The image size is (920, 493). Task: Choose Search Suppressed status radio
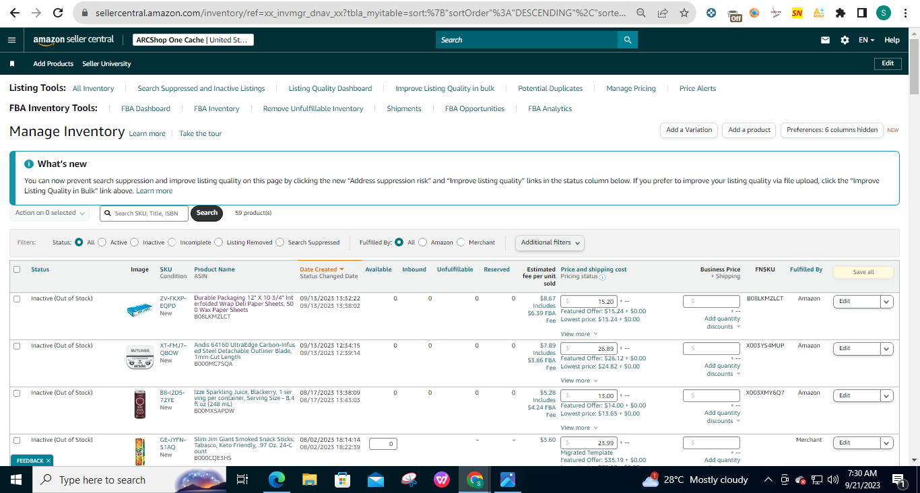point(280,242)
